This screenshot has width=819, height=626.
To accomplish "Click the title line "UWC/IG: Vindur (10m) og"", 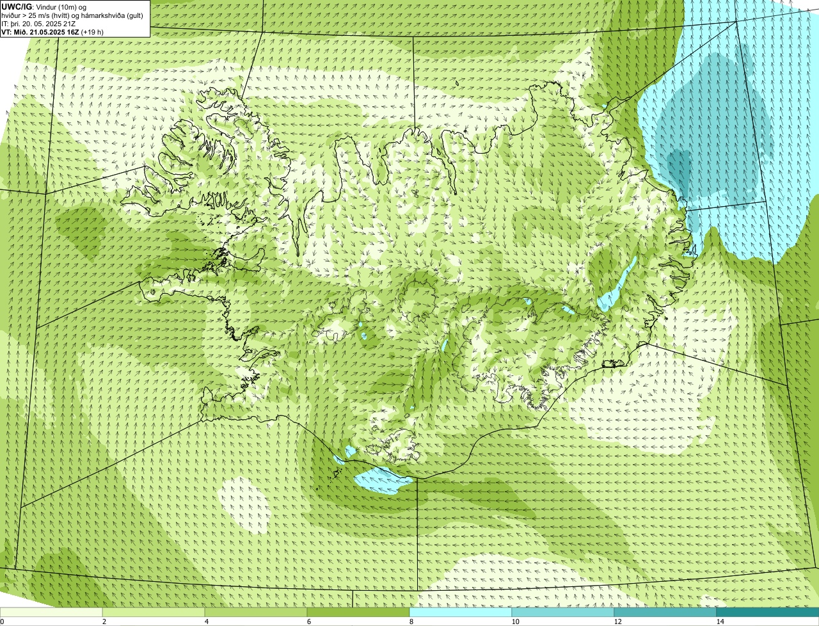I will click(x=44, y=6).
